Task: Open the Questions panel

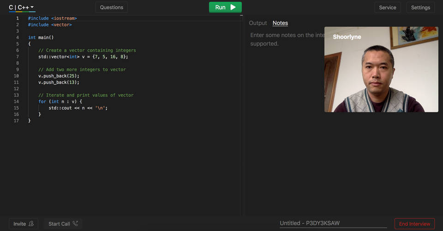Action: 112,7
